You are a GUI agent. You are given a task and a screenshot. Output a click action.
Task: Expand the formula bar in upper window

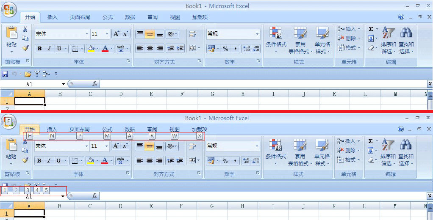click(430, 83)
